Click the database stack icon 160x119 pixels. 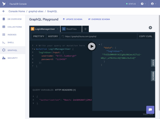(4, 19)
